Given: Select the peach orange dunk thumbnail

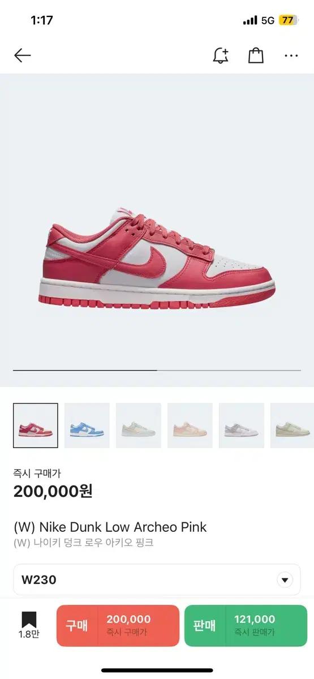Looking at the screenshot, I should [x=190, y=426].
